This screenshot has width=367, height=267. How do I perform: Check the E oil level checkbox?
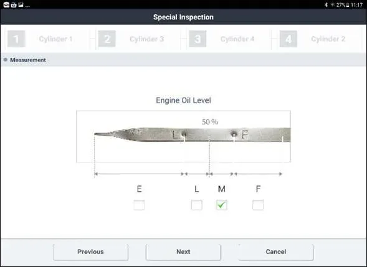(x=139, y=205)
